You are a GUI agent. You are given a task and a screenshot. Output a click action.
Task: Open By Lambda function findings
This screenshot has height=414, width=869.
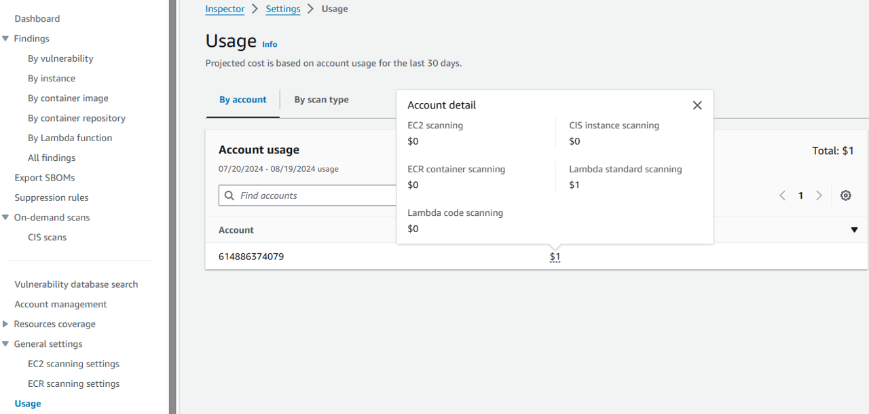(70, 138)
